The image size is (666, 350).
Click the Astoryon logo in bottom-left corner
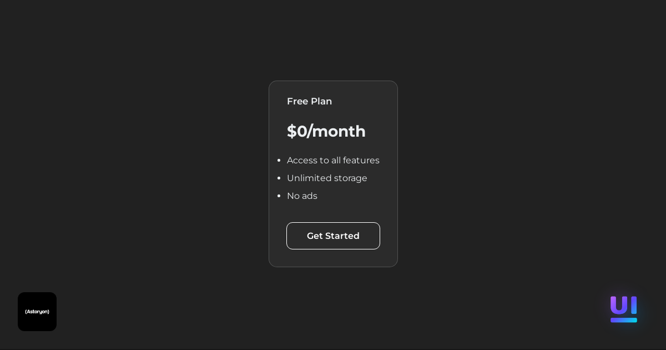[x=37, y=312]
